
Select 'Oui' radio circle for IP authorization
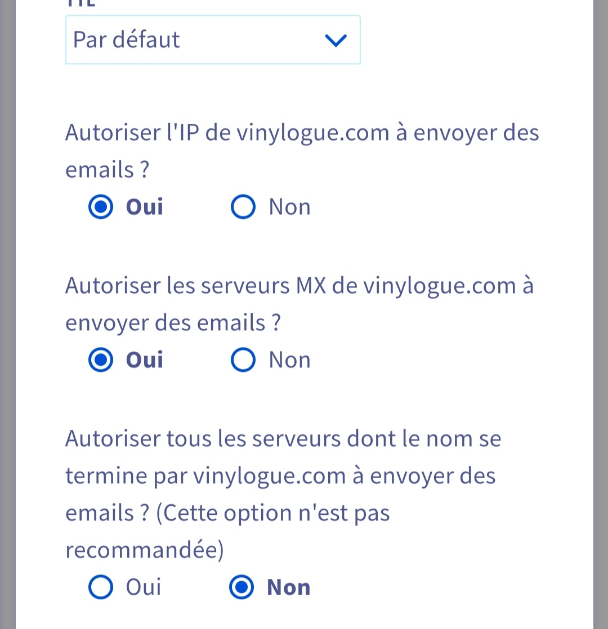(101, 207)
